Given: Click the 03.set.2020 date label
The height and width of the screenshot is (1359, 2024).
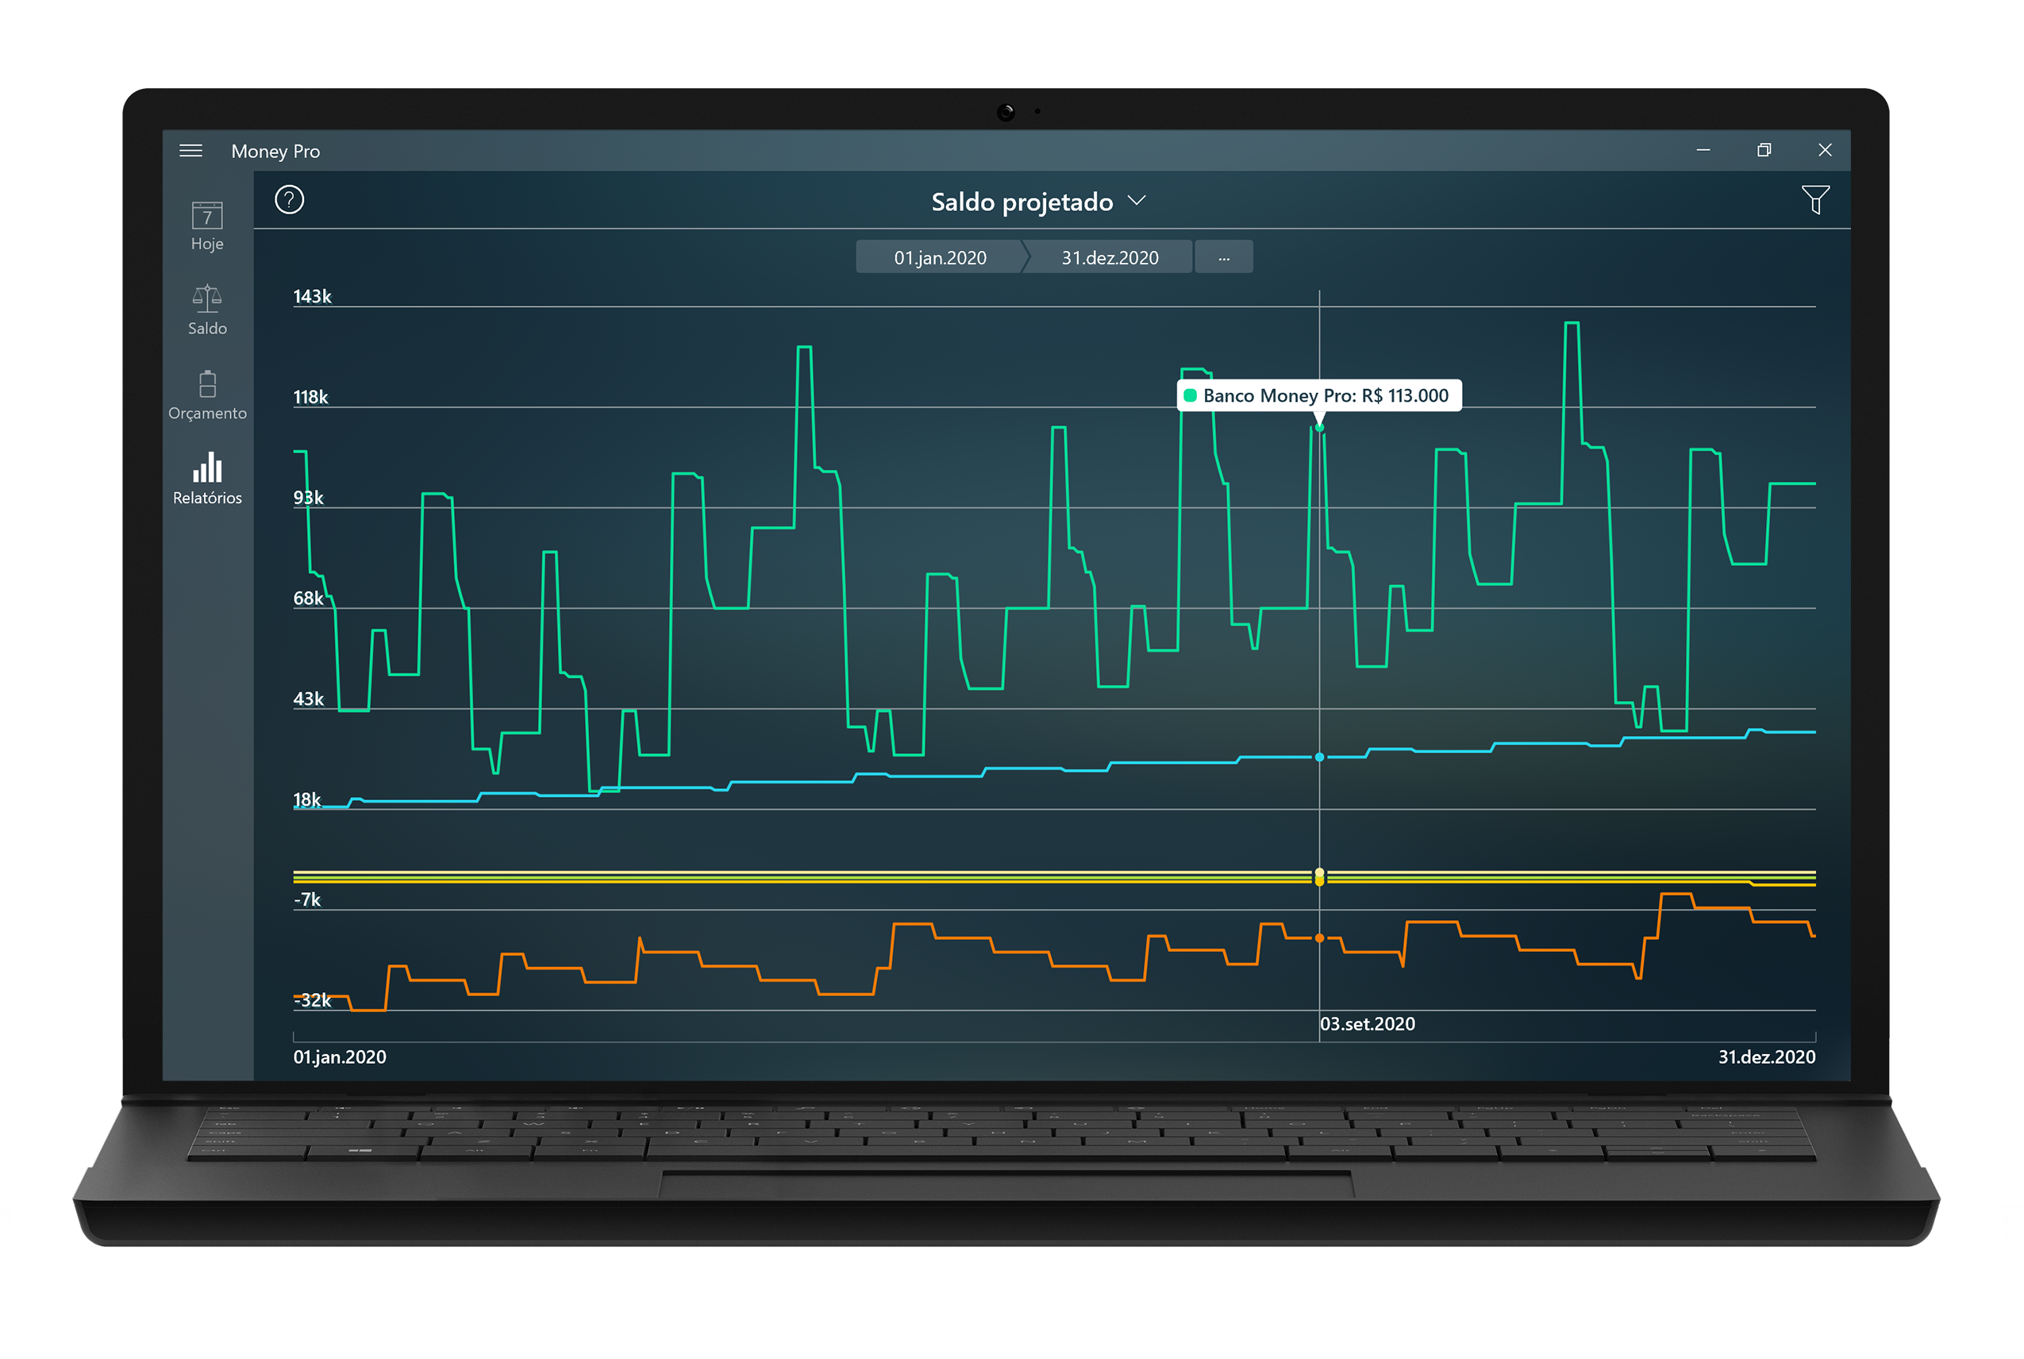Looking at the screenshot, I should point(1368,1025).
